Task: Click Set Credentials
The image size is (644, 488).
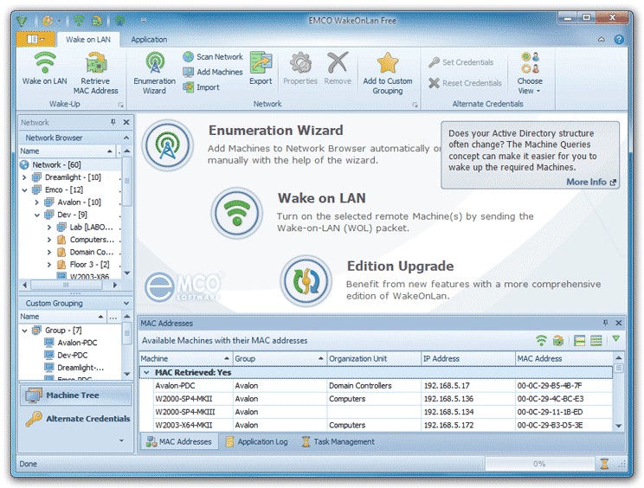Action: 460,62
